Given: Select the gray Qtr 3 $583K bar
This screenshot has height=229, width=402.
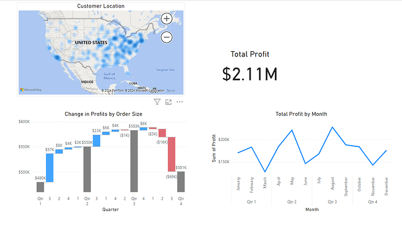Looking at the screenshot, I should [134, 161].
